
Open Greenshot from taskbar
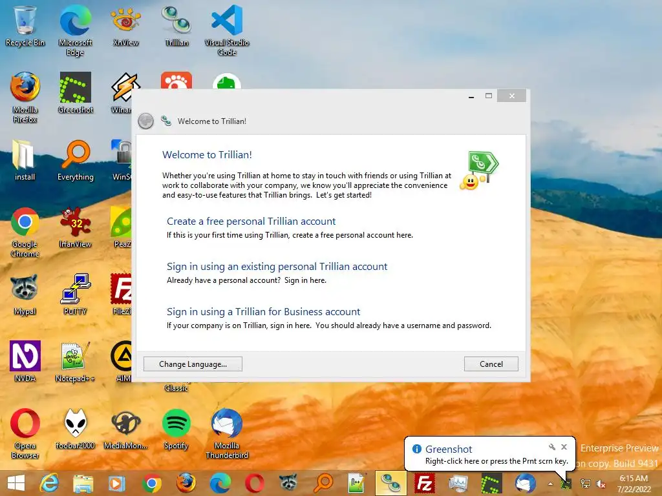tap(492, 483)
